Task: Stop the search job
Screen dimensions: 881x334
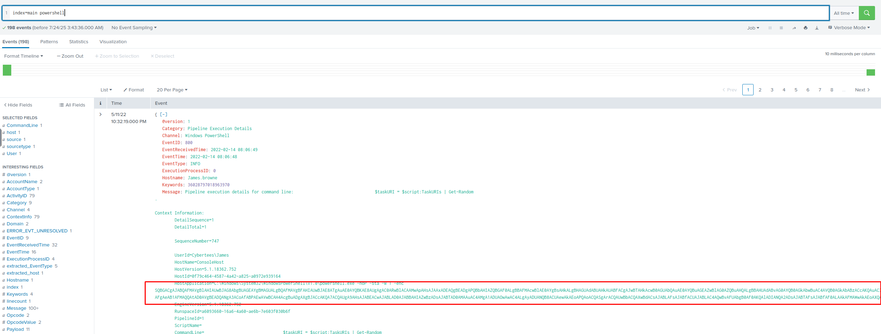Action: click(x=781, y=28)
